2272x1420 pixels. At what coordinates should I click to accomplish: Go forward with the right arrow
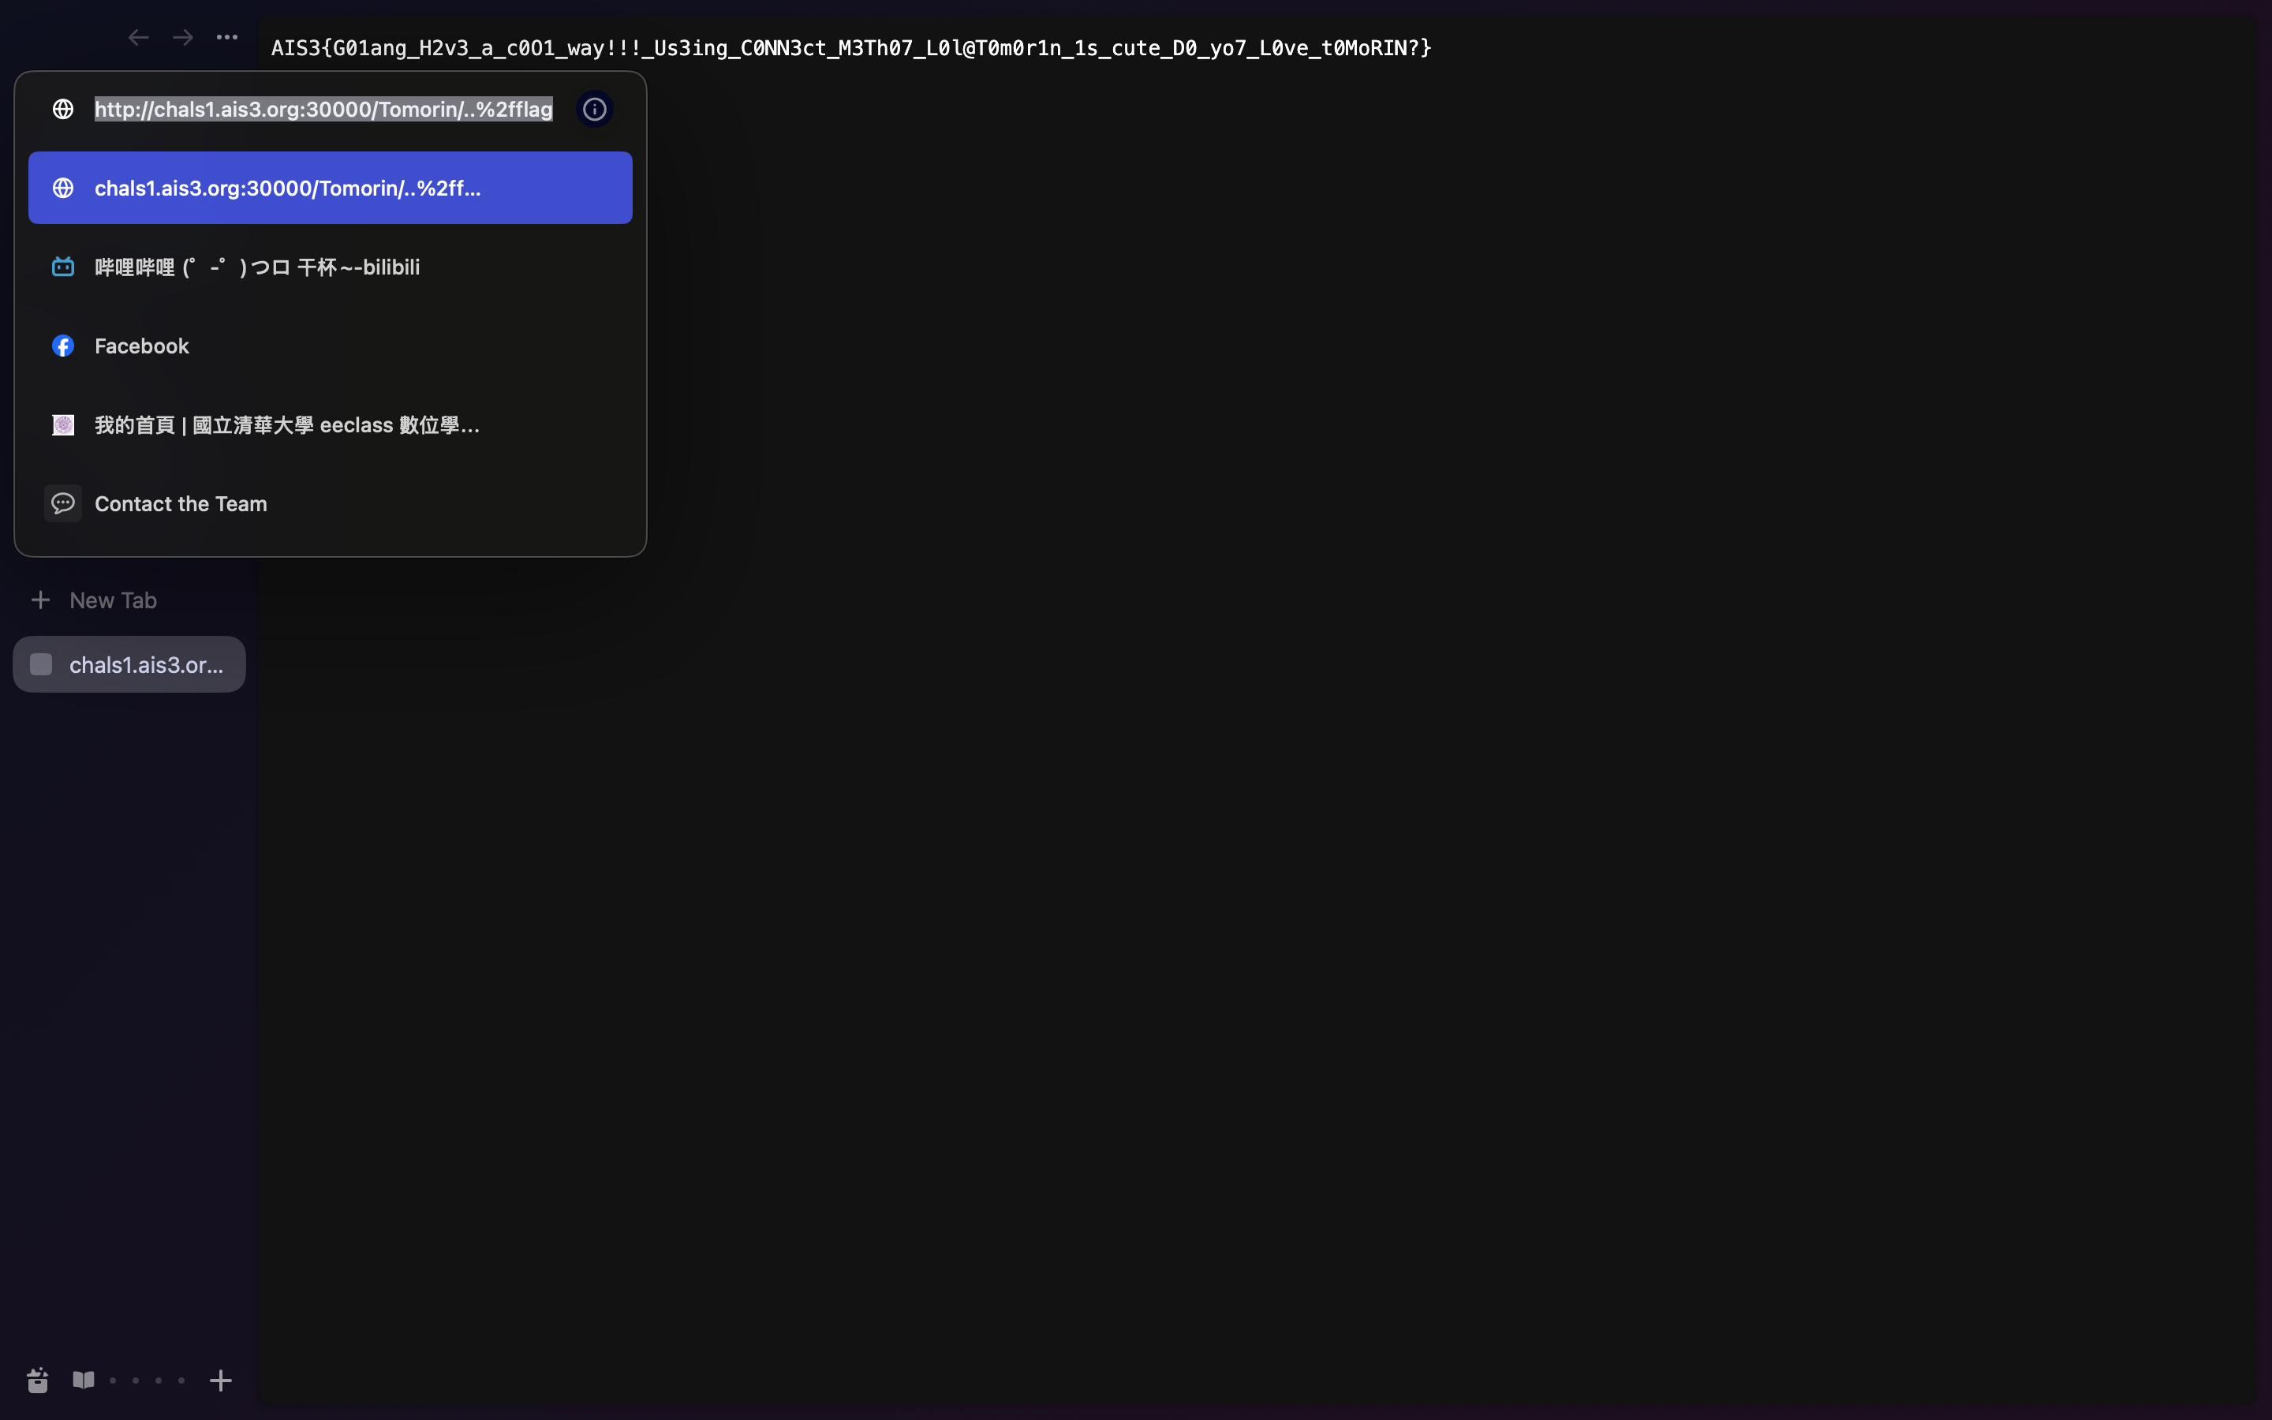[183, 38]
